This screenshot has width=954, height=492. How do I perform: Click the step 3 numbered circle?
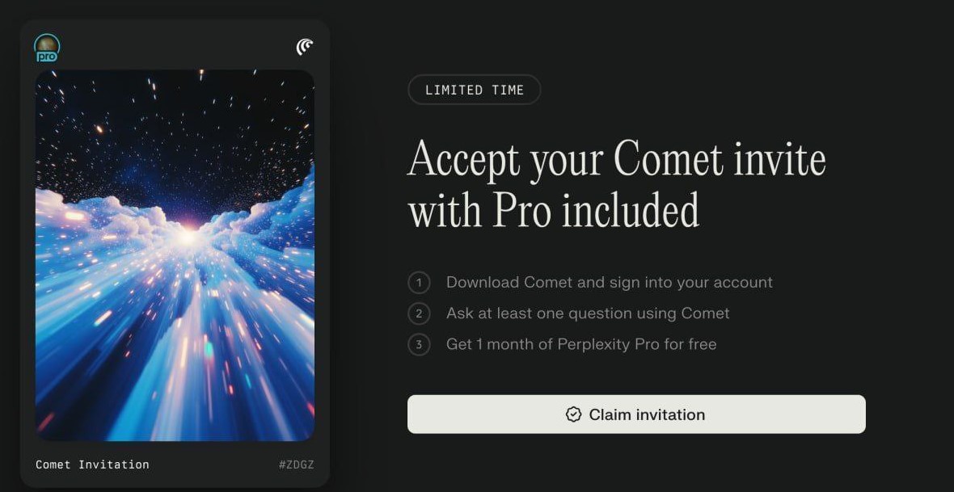(x=419, y=345)
